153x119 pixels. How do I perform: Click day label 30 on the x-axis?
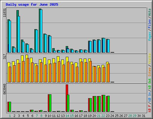(139, 116)
